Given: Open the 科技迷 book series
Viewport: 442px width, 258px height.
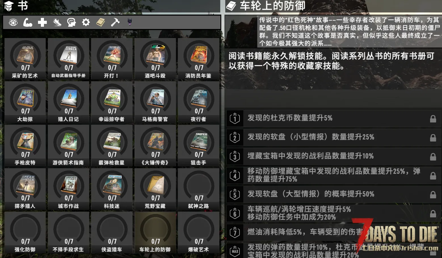Looking at the screenshot, I should coord(112,189).
